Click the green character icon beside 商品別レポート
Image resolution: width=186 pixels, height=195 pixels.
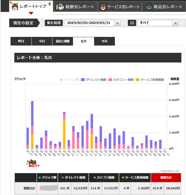(148, 7)
